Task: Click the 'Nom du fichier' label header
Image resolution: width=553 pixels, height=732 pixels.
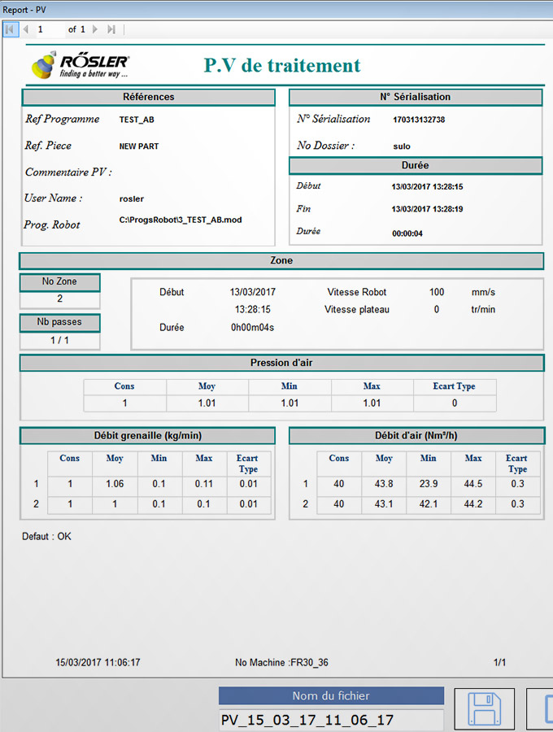Action: pyautogui.click(x=332, y=695)
